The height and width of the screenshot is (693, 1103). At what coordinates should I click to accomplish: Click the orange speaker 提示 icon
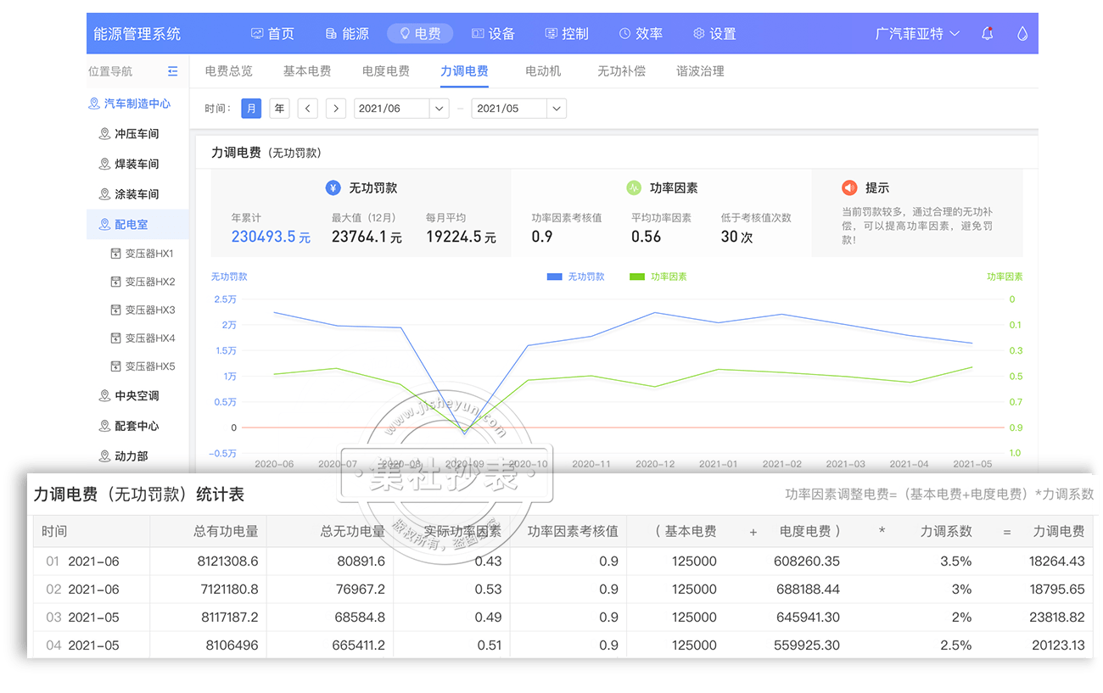coord(849,188)
